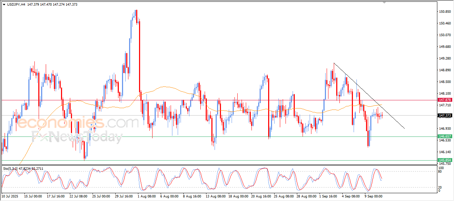Click the 10 Jul 2025 date label
Image resolution: width=454 pixels, height=201 pixels.
[x=9, y=196]
